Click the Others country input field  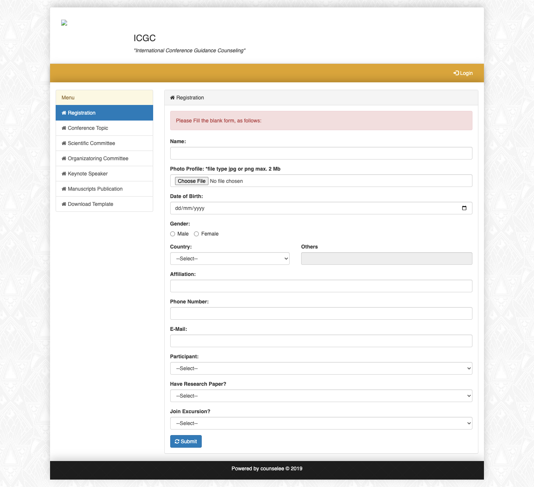click(387, 259)
